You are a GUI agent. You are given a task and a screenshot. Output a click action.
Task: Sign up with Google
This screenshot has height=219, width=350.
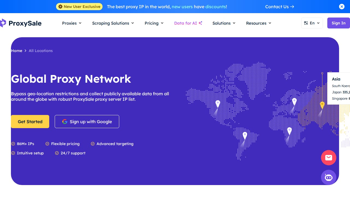click(x=87, y=122)
